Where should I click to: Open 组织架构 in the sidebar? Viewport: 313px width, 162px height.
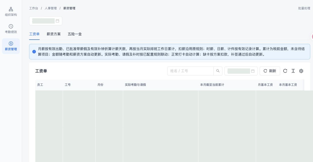[11, 12]
